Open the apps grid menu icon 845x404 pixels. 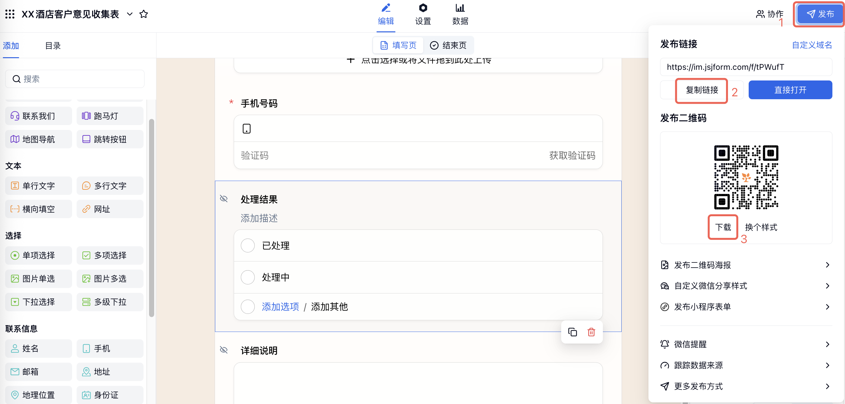tap(10, 14)
